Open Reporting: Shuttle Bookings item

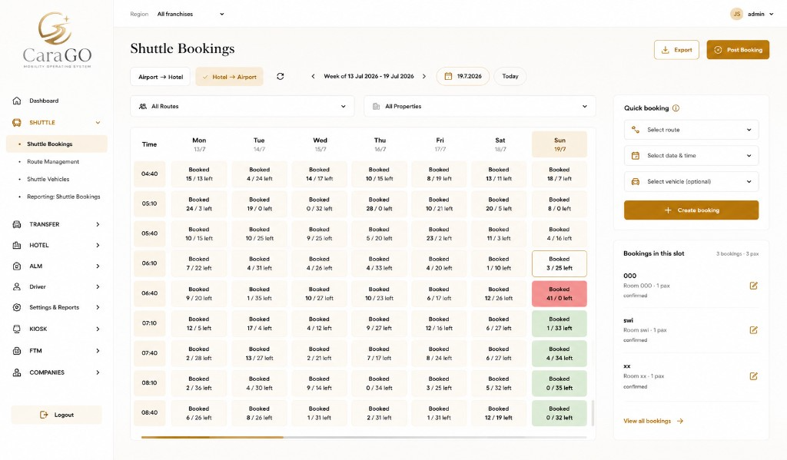[x=64, y=197]
